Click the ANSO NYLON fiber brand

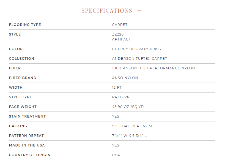click(x=125, y=78)
